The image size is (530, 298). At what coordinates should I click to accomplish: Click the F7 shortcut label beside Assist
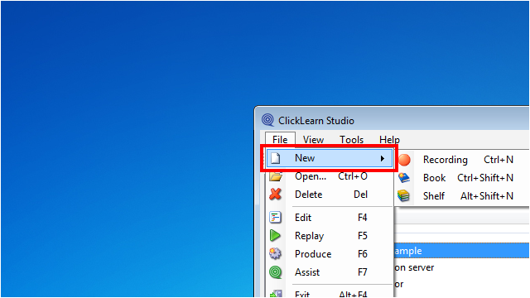(x=363, y=272)
